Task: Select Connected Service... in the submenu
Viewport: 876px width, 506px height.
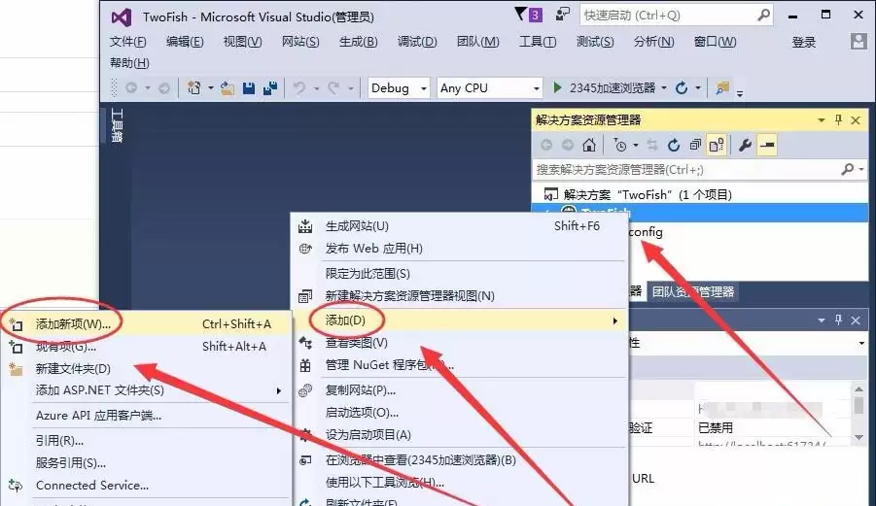Action: (x=148, y=486)
